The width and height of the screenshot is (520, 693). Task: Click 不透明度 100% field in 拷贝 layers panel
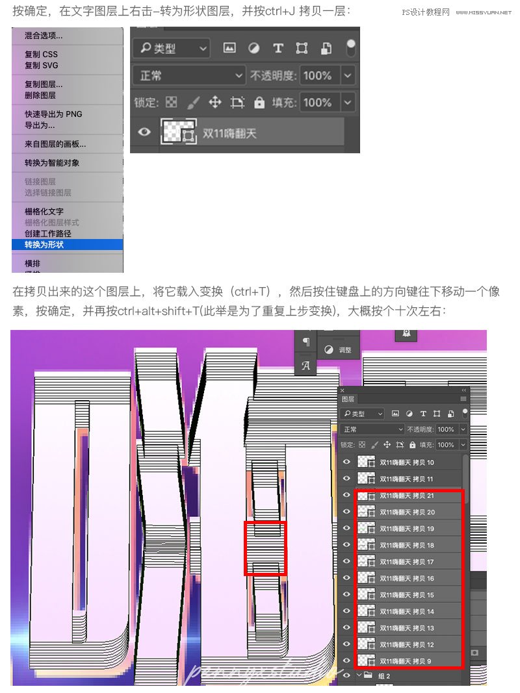tap(447, 429)
